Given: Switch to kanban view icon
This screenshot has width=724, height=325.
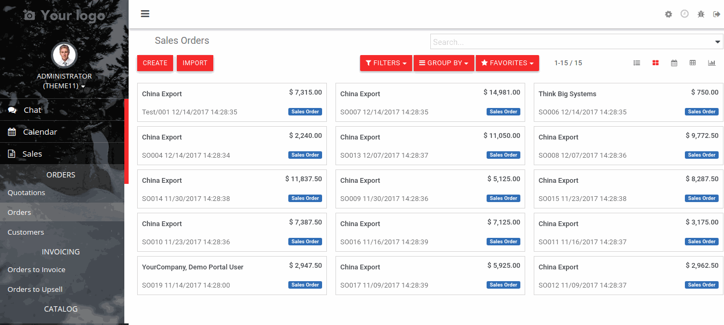Looking at the screenshot, I should pyautogui.click(x=655, y=63).
